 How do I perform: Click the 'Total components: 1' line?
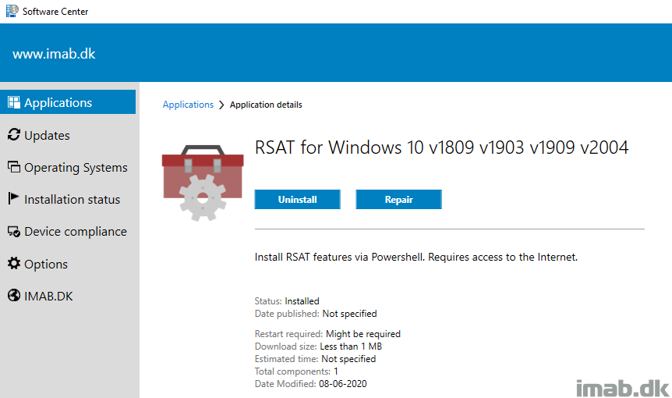[296, 371]
